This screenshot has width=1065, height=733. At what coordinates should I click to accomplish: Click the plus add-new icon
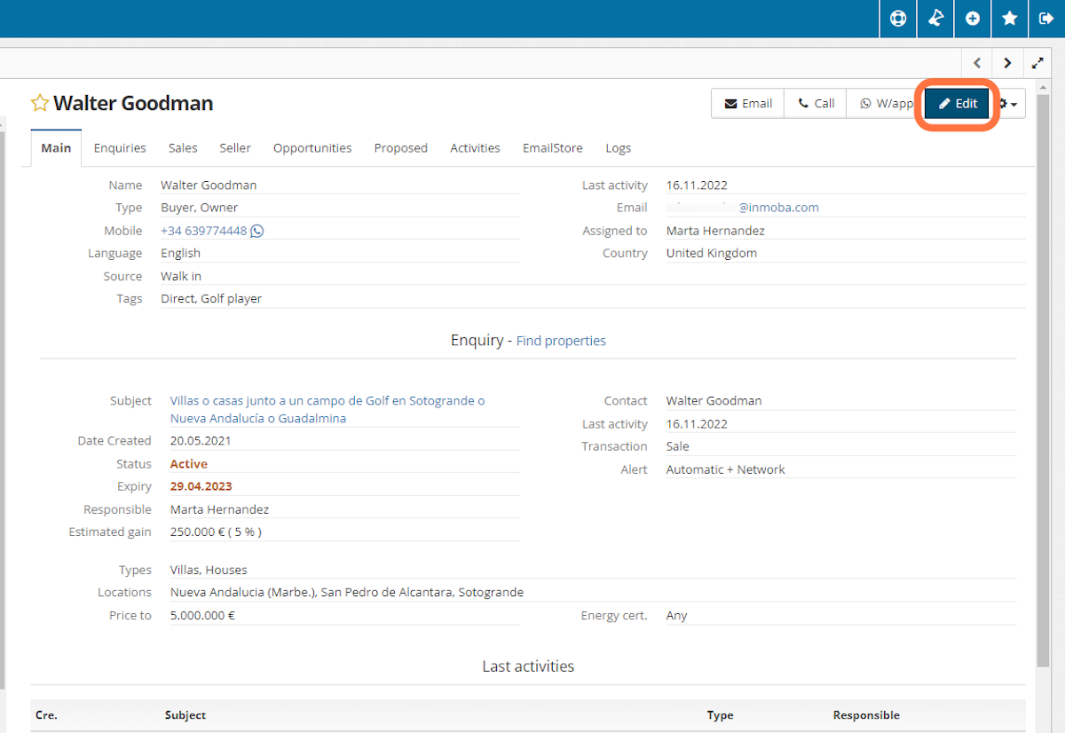[973, 19]
